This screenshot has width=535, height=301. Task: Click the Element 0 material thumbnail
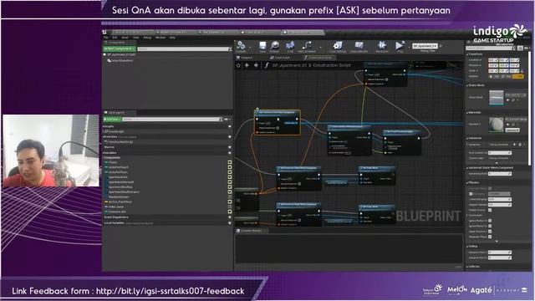tap(496, 125)
